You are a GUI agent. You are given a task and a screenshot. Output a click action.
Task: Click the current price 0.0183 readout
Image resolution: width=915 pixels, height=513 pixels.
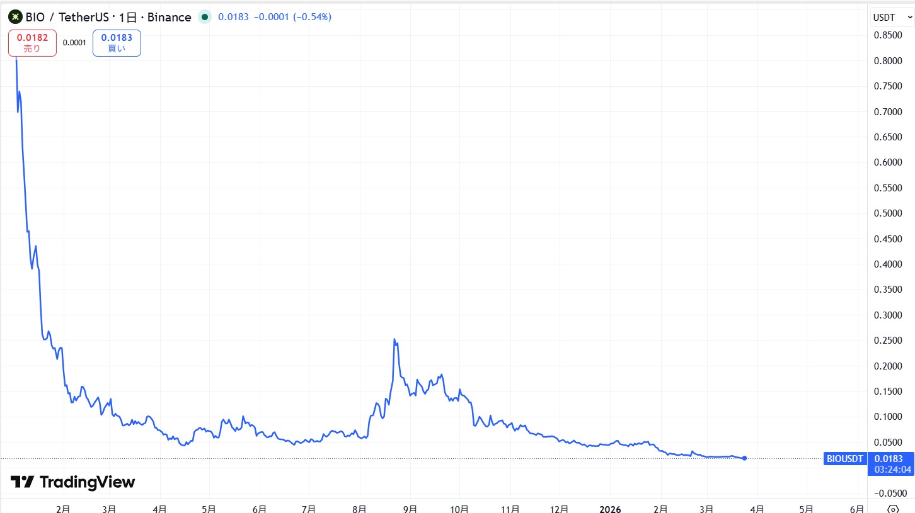point(234,17)
